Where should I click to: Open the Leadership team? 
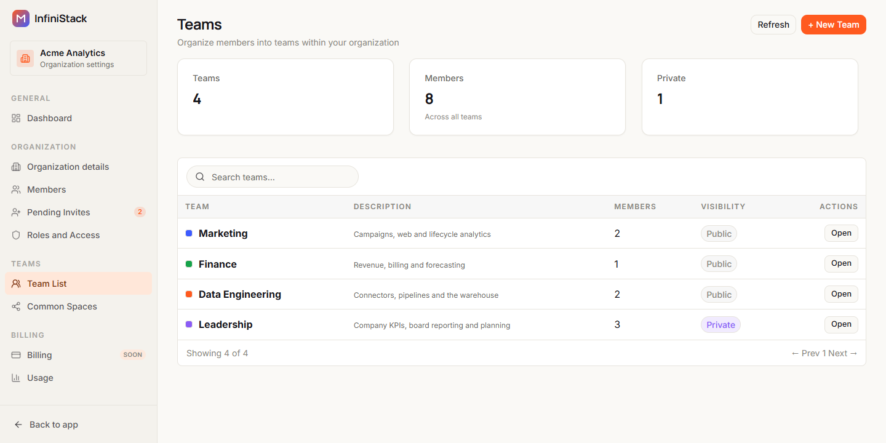click(x=841, y=324)
